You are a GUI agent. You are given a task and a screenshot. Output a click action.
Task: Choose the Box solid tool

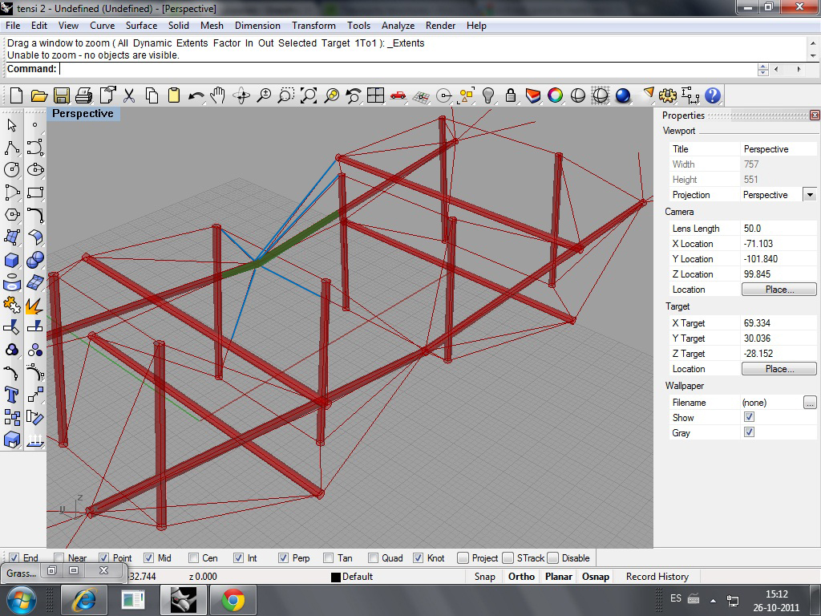[12, 260]
